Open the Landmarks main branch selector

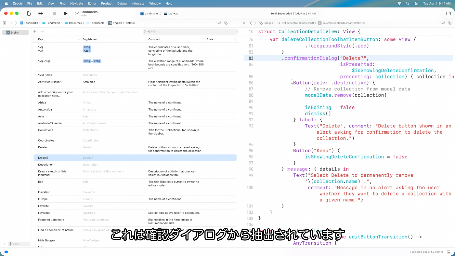[86, 13]
